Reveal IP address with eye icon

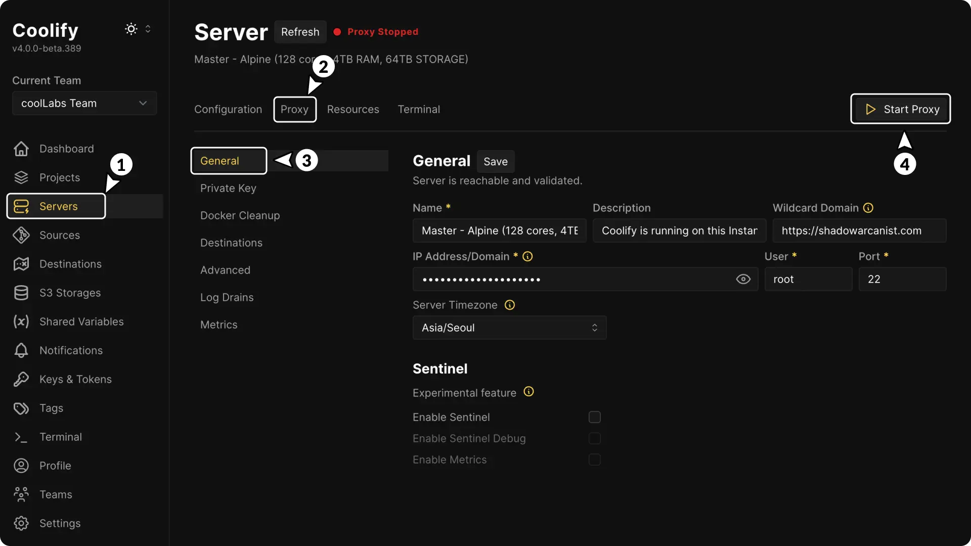(743, 279)
